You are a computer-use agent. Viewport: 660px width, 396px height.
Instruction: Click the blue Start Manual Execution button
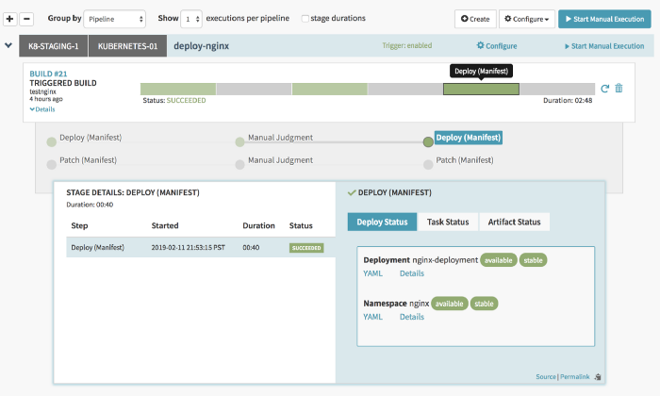604,19
